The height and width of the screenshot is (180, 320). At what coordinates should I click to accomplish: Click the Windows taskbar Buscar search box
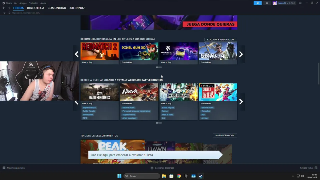tap(142, 176)
